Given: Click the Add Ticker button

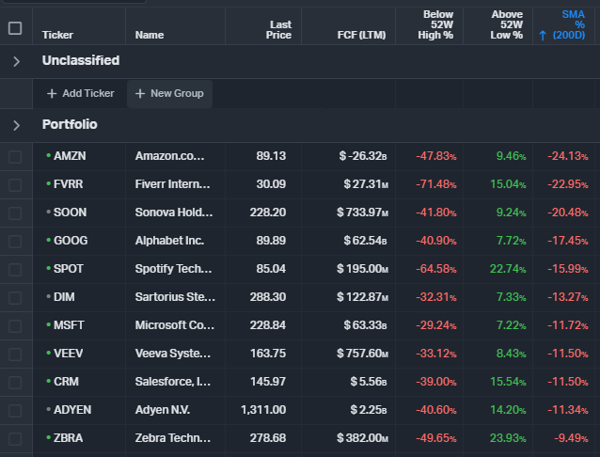Looking at the screenshot, I should (80, 93).
